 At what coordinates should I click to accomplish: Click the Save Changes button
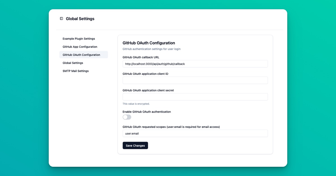(x=135, y=145)
